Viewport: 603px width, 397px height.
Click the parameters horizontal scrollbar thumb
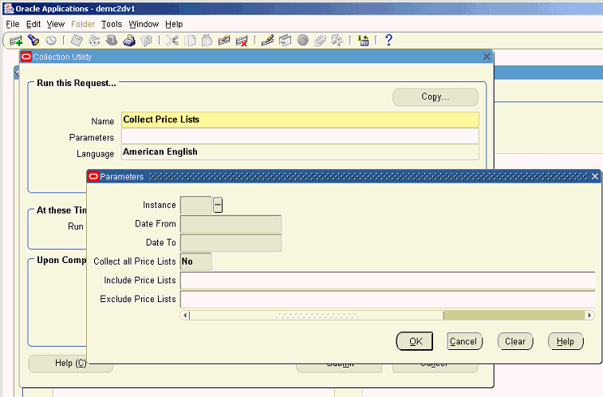point(317,316)
